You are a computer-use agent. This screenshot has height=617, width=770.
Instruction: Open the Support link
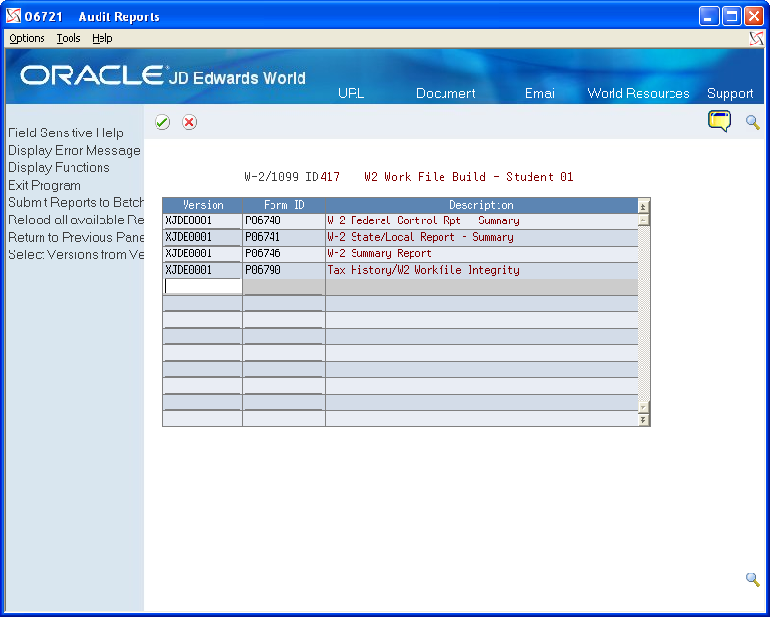tap(729, 94)
